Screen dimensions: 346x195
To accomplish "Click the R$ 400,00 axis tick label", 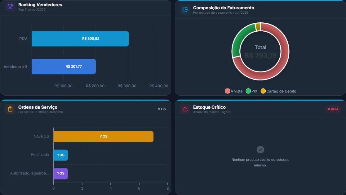I will (159, 86).
